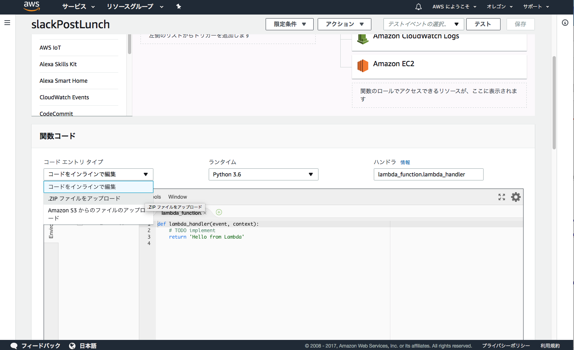
Task: Click the Amazon EC2 resource icon
Action: coord(363,65)
